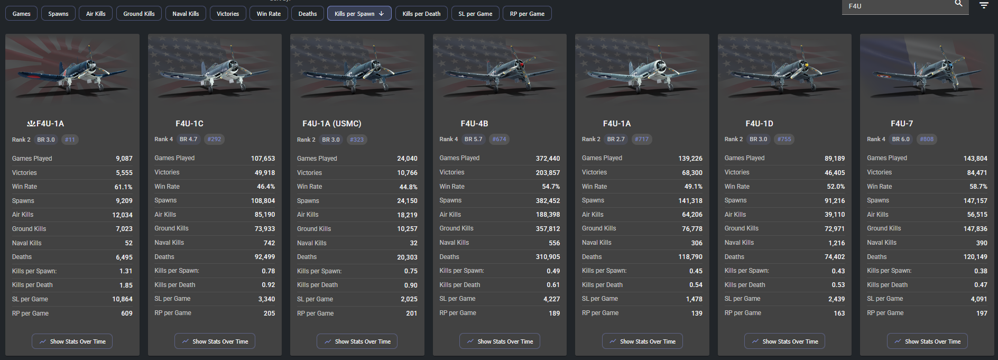Click the BR 4.7 badge on F4U-1C
The width and height of the screenshot is (998, 360).
coord(188,139)
